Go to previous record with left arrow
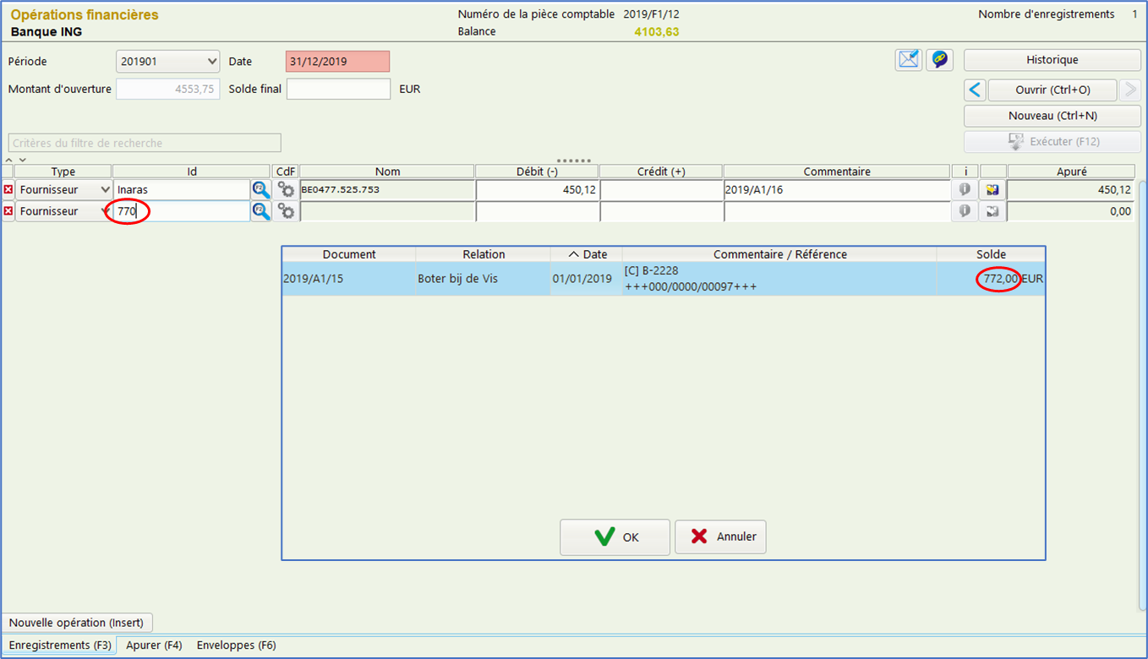The image size is (1148, 659). [975, 90]
